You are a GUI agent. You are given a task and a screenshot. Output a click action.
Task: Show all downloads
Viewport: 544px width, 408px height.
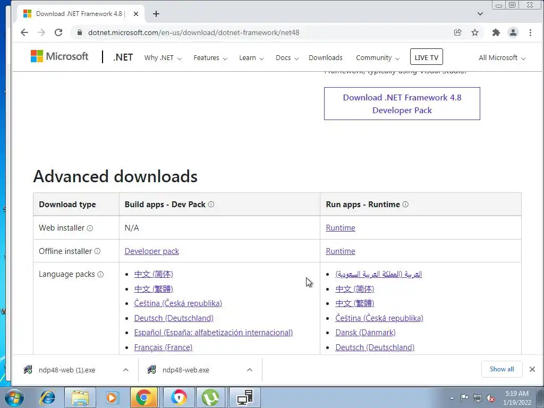pos(501,369)
